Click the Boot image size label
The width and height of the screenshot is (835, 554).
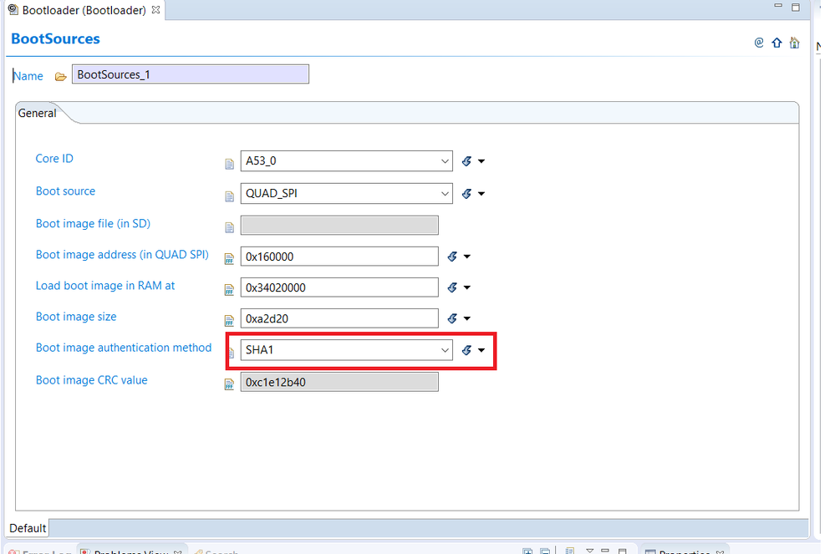(x=75, y=317)
